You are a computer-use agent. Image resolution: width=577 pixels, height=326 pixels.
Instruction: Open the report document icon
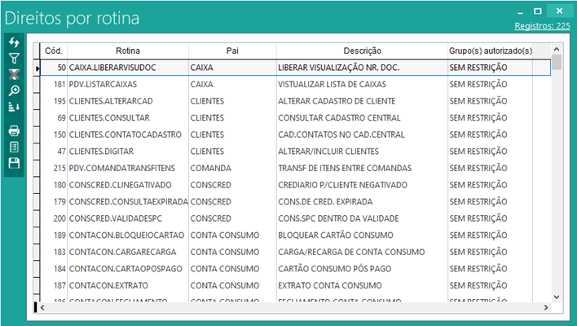coord(14,147)
